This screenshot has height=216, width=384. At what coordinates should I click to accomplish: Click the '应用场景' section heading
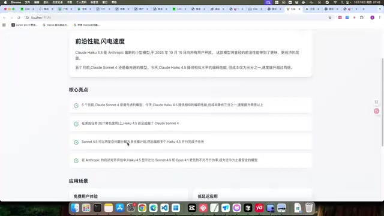[x=79, y=181]
